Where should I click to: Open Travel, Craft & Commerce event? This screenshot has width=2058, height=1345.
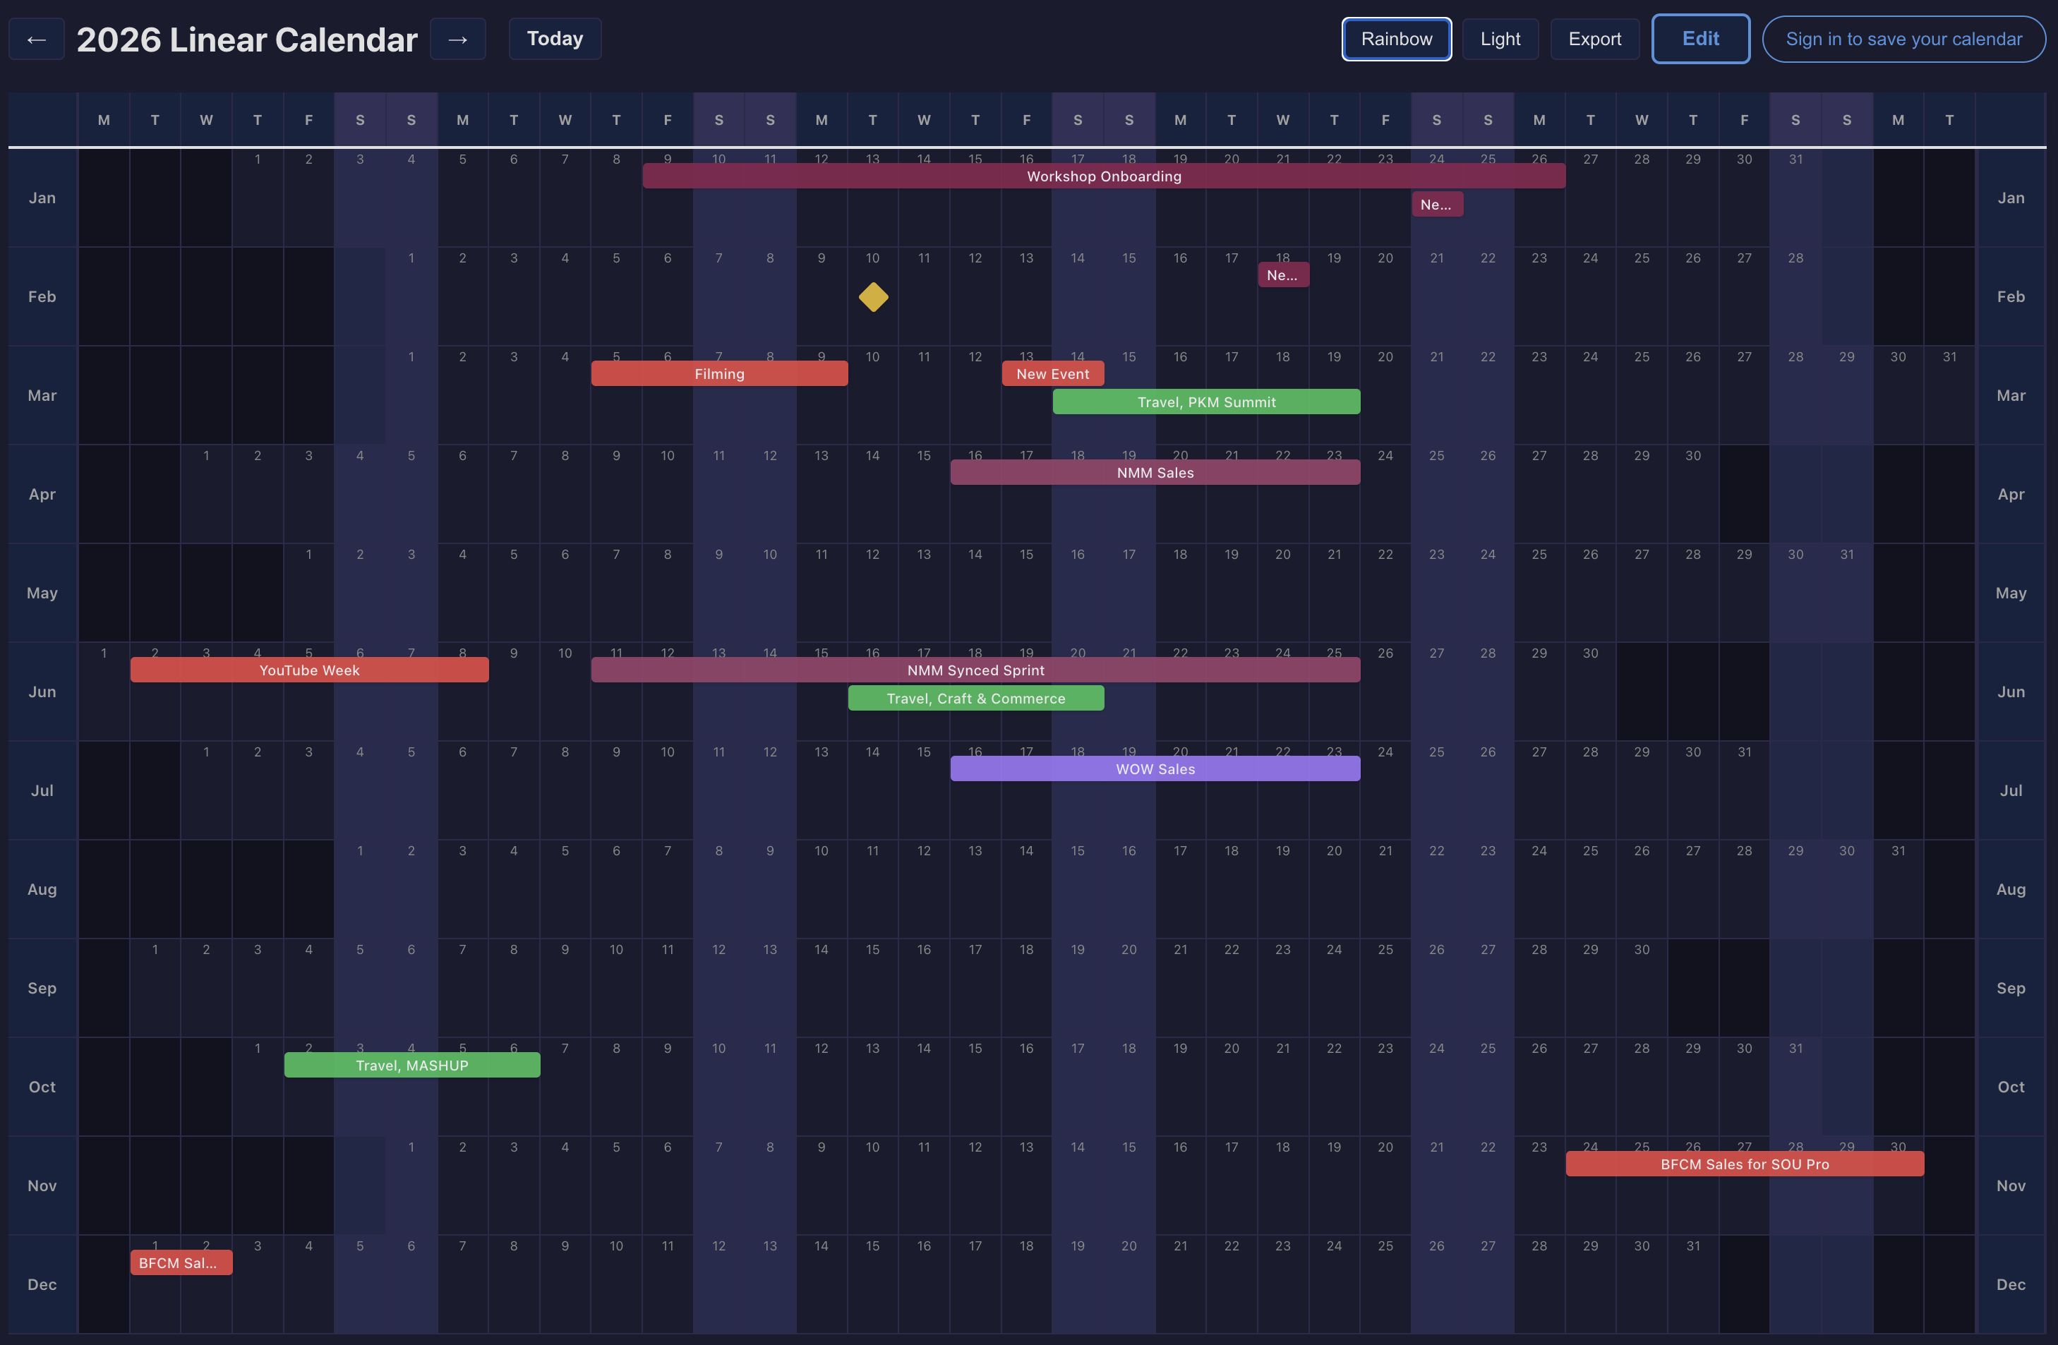tap(975, 699)
